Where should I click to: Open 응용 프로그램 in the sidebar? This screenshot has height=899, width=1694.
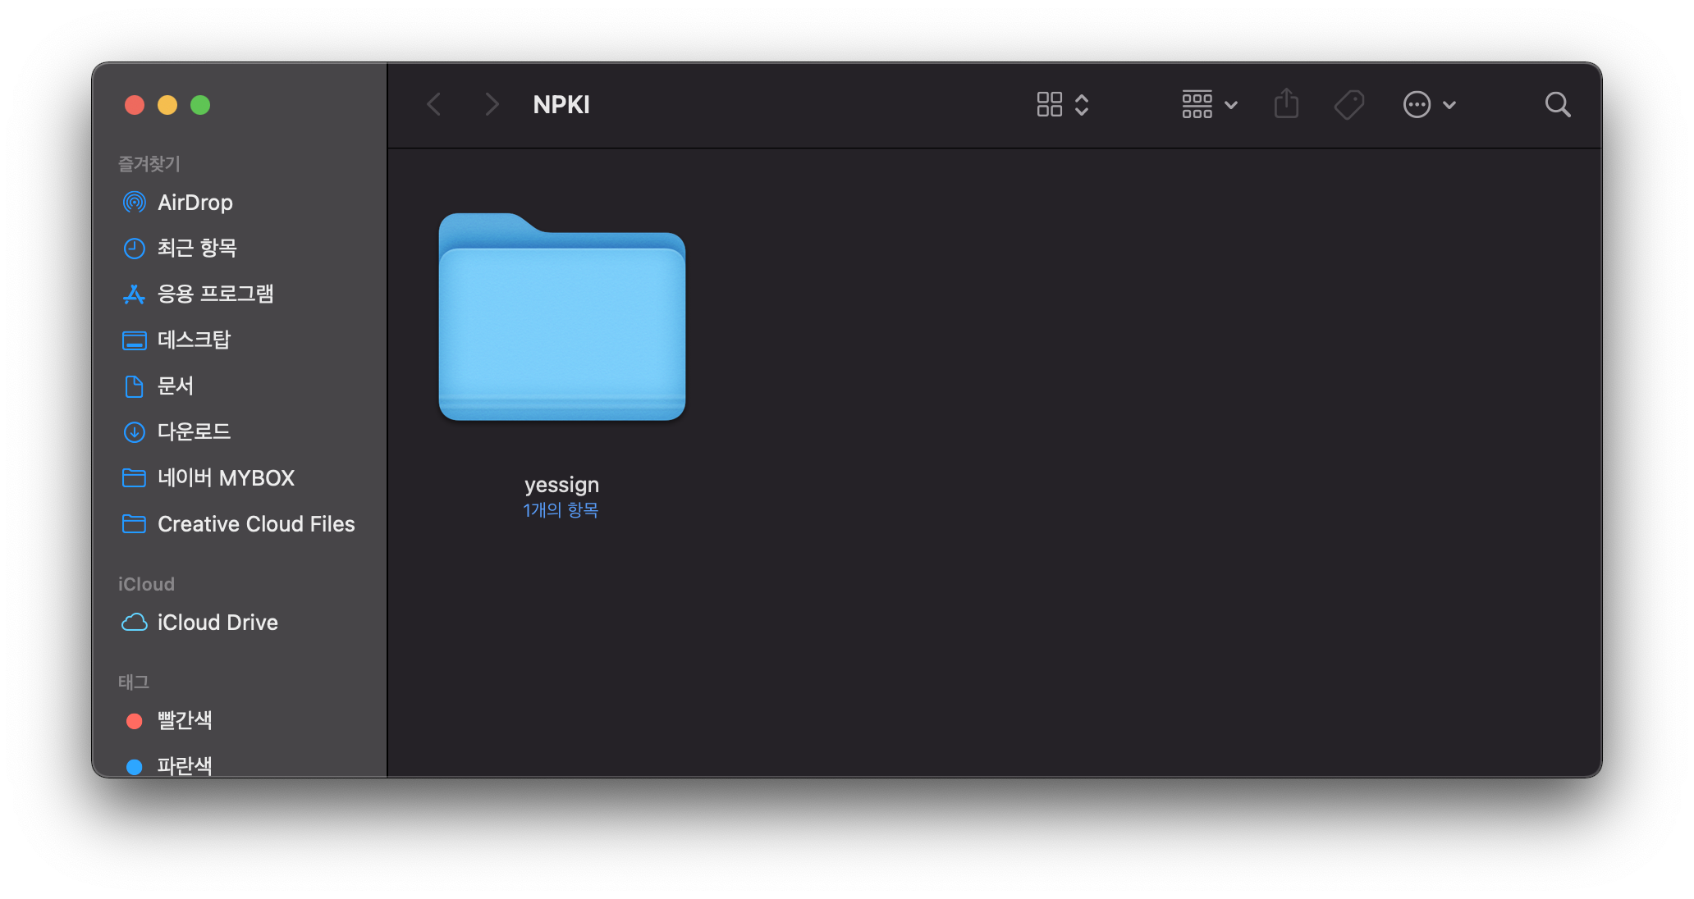pyautogui.click(x=215, y=294)
